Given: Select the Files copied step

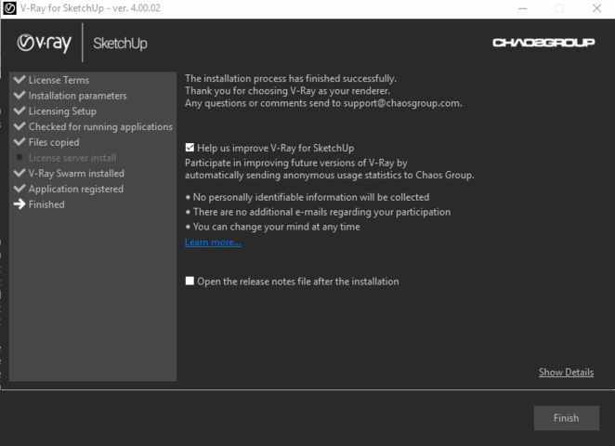Looking at the screenshot, I should [x=54, y=142].
